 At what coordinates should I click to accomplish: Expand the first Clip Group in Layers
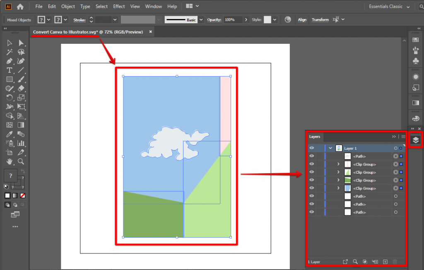coord(338,164)
